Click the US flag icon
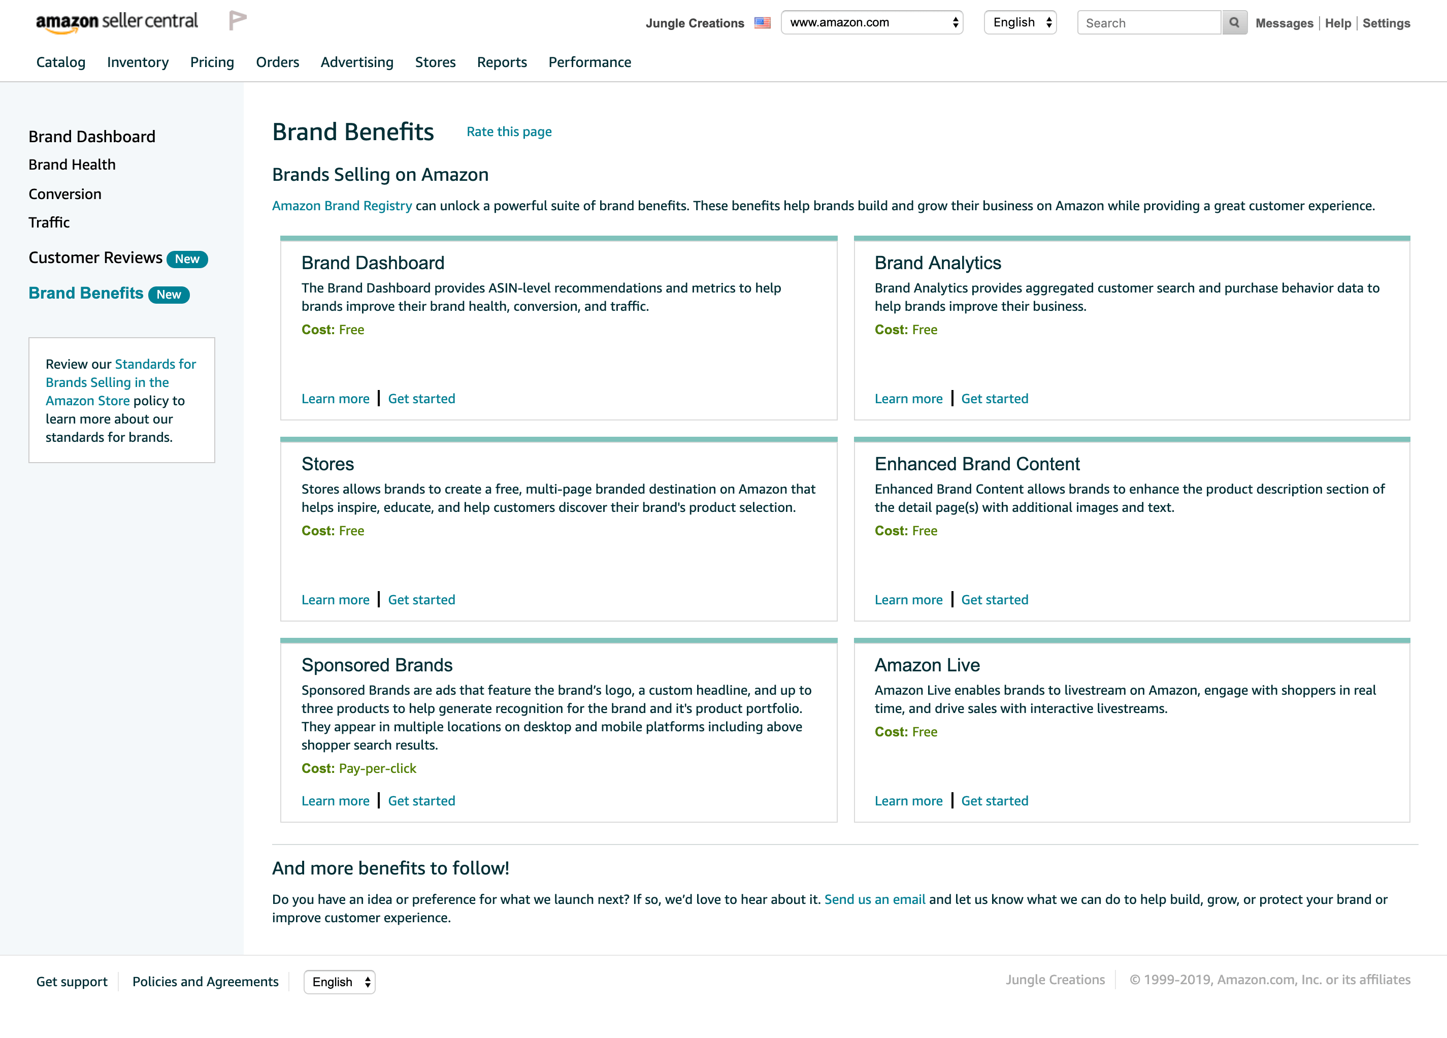The image size is (1447, 1038). coord(763,23)
